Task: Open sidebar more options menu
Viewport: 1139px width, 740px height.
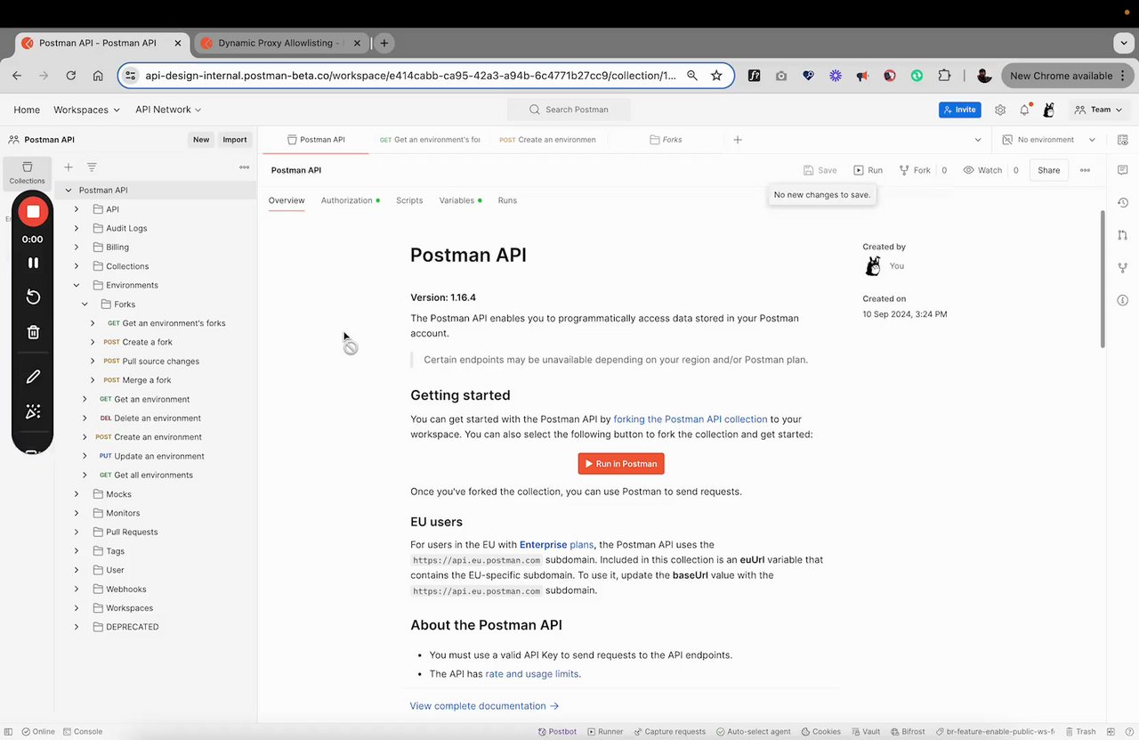Action: (x=244, y=167)
